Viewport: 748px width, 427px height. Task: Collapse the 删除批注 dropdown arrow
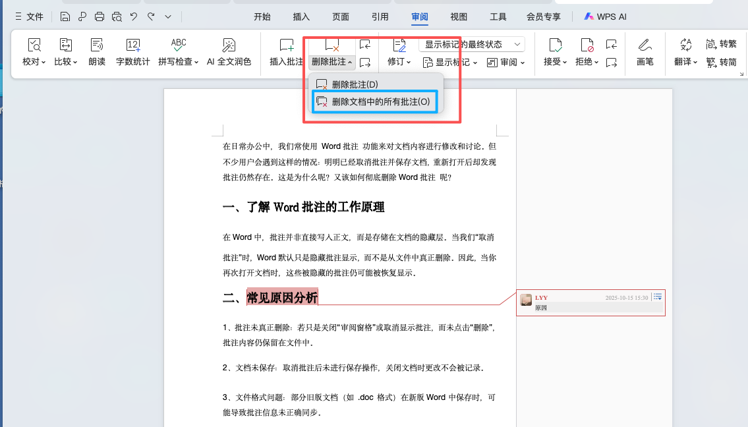350,63
